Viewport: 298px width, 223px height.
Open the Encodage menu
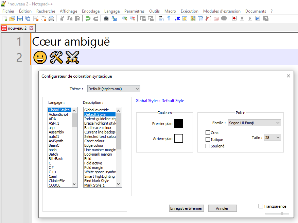click(91, 11)
